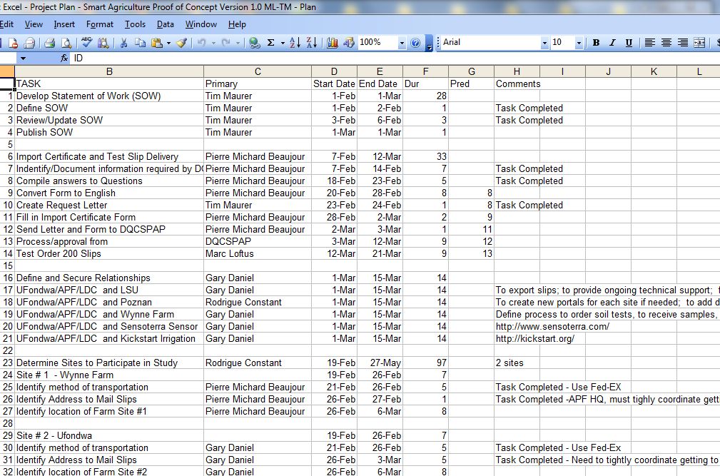Select column D header
This screenshot has width=720, height=476.
pos(334,71)
